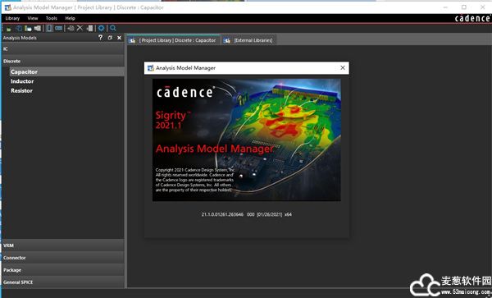The height and width of the screenshot is (298, 492).
Task: Click the magnifier search toolbar icon
Action: point(113,28)
